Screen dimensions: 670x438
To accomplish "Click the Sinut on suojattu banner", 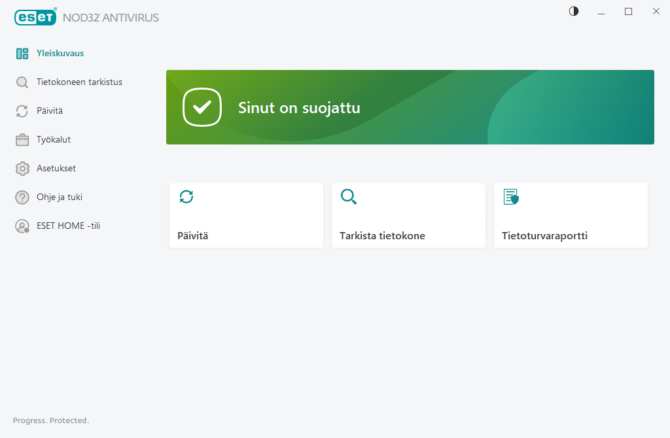I will point(410,107).
